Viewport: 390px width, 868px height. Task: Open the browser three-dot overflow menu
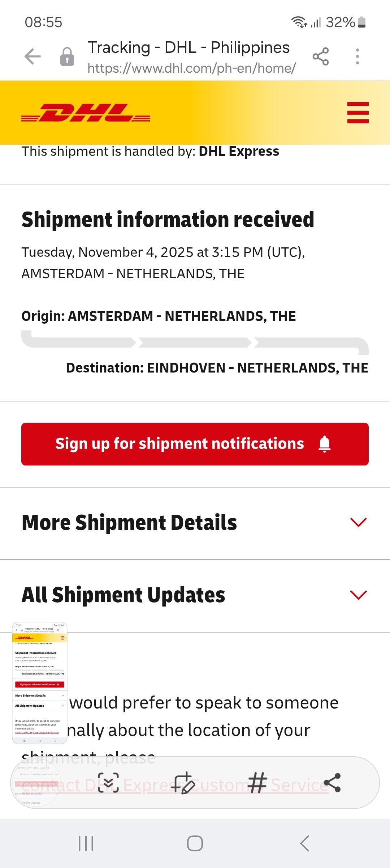[357, 56]
